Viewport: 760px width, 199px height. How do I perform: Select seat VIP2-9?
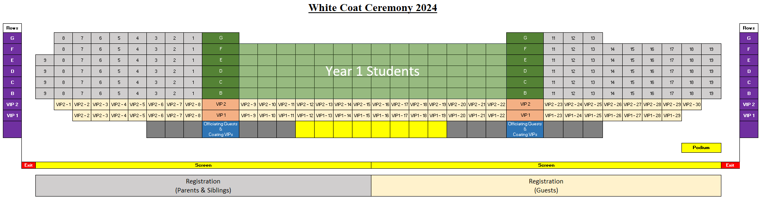coord(248,104)
